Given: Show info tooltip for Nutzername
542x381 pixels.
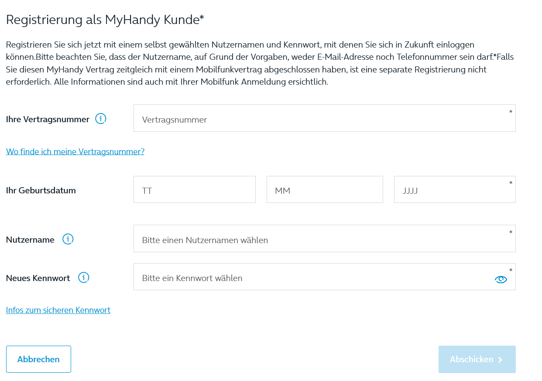Looking at the screenshot, I should [x=68, y=239].
